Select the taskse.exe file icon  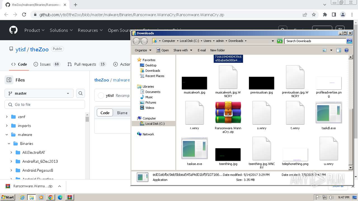click(194, 148)
